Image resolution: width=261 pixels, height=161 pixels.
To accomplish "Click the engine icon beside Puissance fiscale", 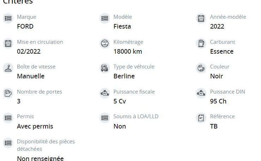I will click(104, 93).
